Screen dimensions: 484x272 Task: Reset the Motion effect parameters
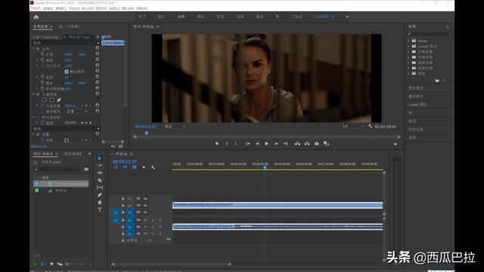[x=98, y=48]
